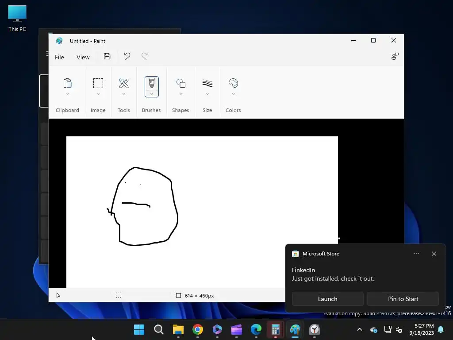This screenshot has width=453, height=340.
Task: Open the Size line thickness icon
Action: click(207, 83)
